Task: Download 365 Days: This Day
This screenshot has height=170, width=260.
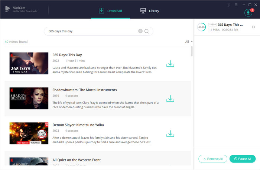Action: [x=170, y=64]
